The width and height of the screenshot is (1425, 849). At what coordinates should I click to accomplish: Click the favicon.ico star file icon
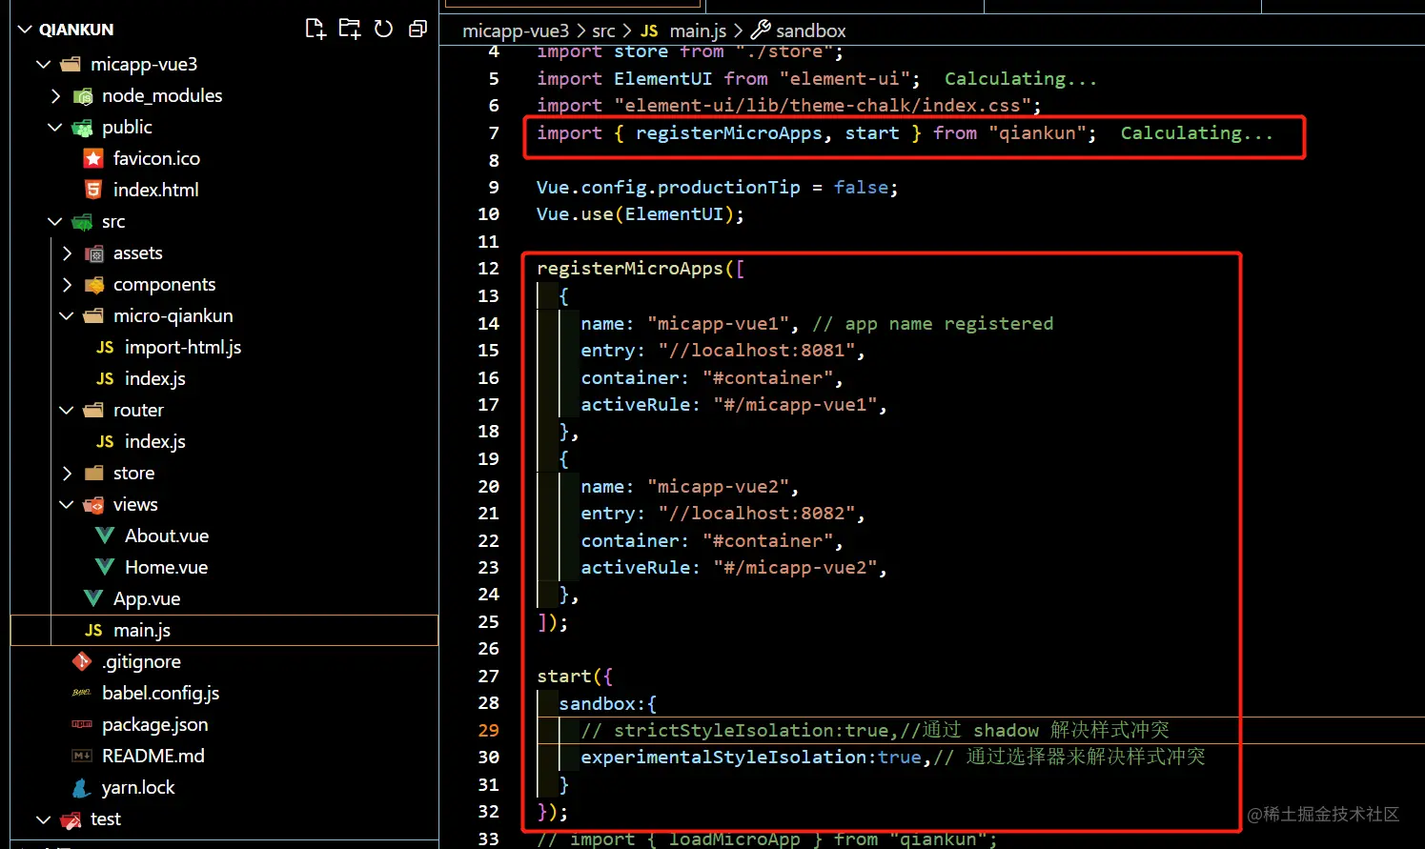pyautogui.click(x=92, y=158)
